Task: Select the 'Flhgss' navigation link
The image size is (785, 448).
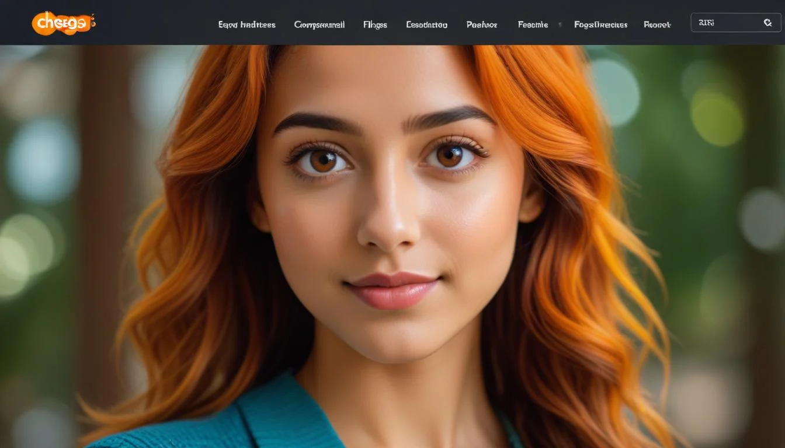Action: (375, 24)
